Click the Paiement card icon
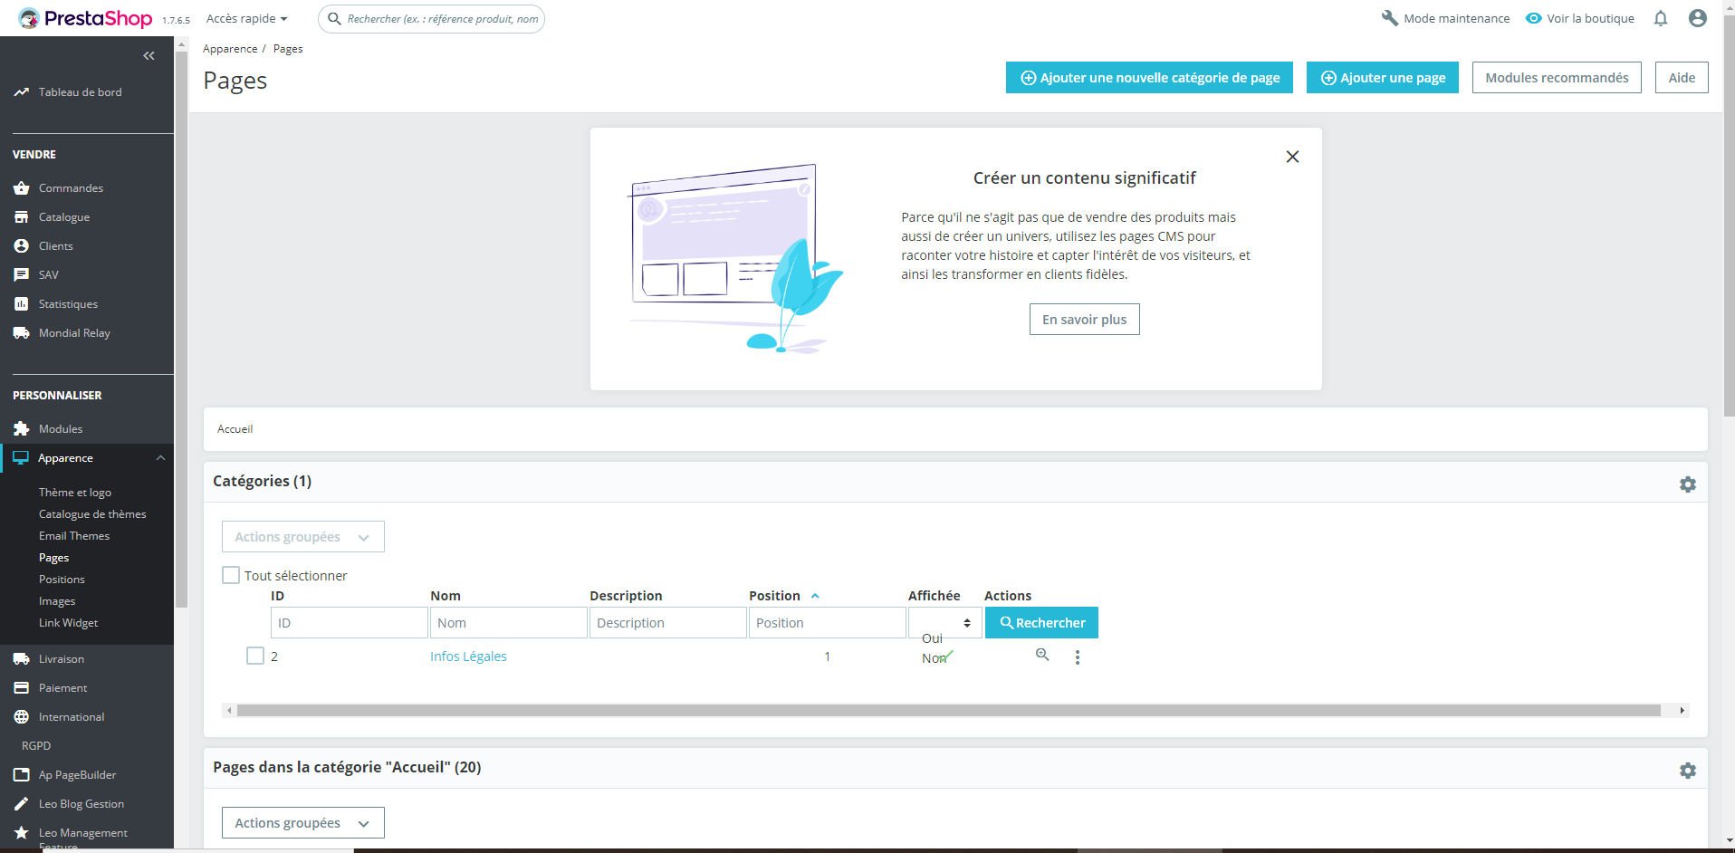 coord(22,688)
